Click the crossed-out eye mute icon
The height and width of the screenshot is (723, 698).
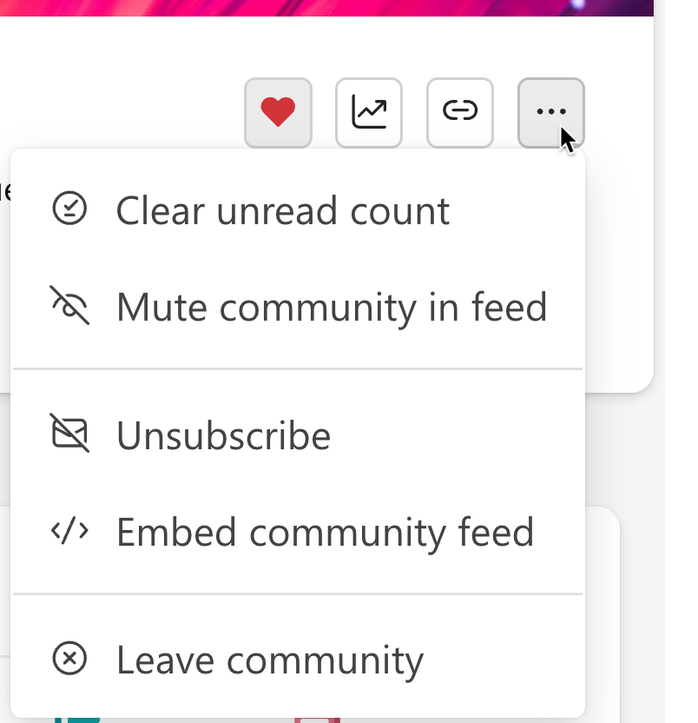click(69, 305)
